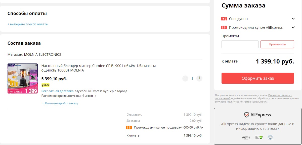Expand the Спецкупон section
Screen dimensions: 302x145
(293, 18)
